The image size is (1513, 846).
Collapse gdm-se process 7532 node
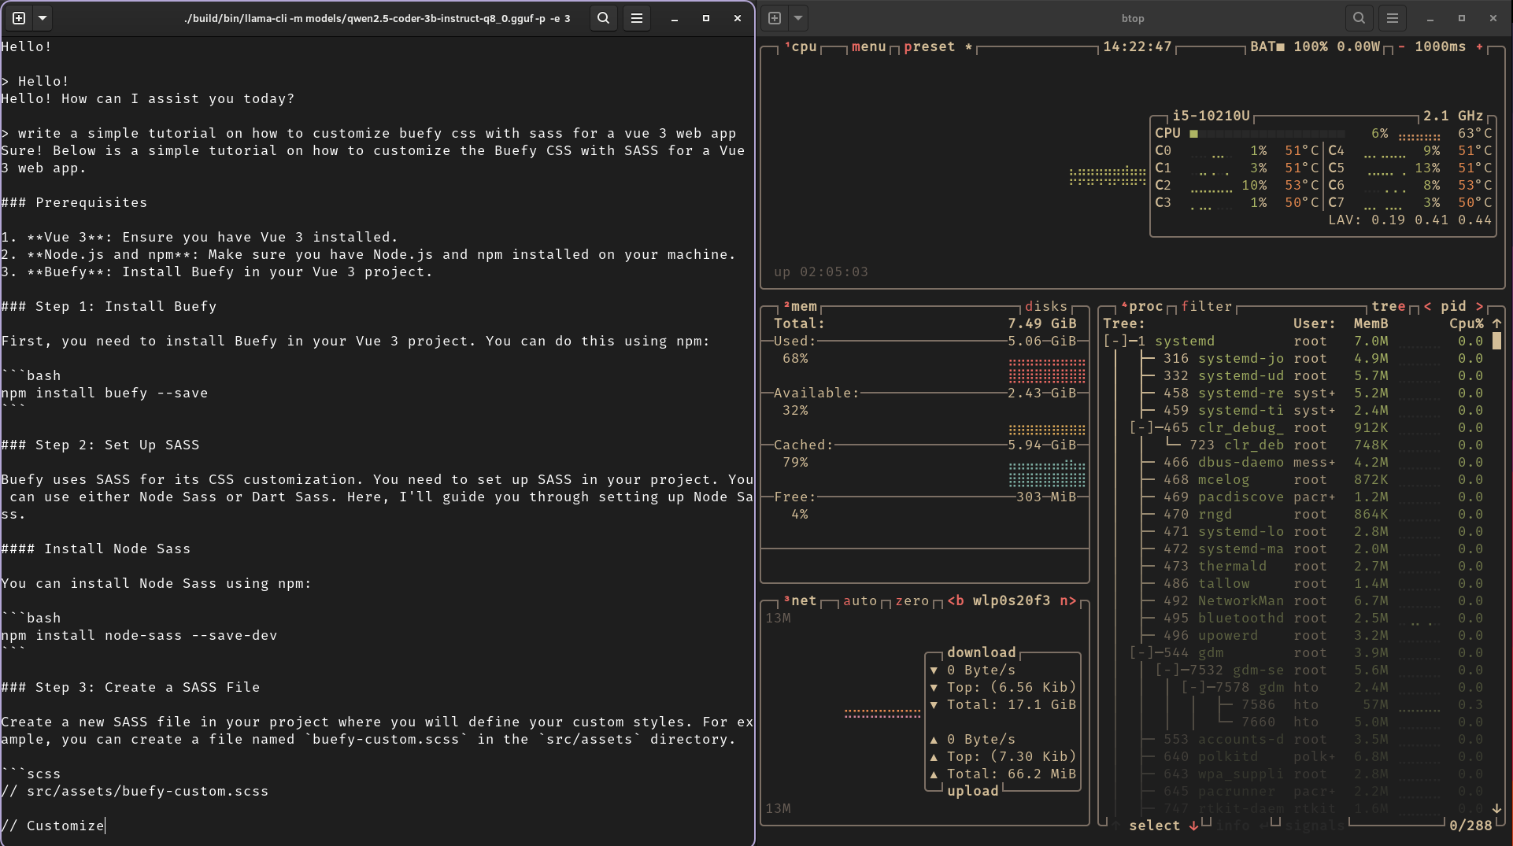(1167, 670)
